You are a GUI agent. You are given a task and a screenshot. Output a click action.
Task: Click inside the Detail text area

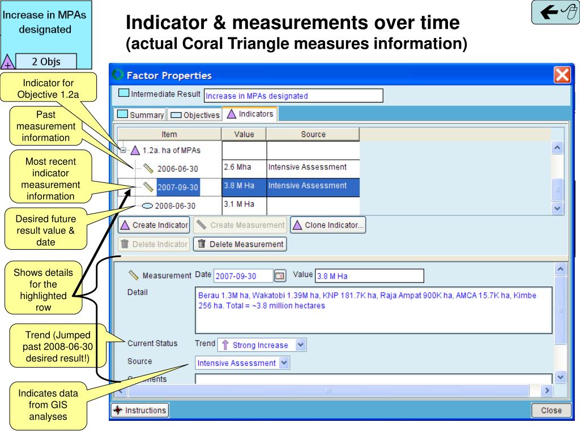point(374,310)
